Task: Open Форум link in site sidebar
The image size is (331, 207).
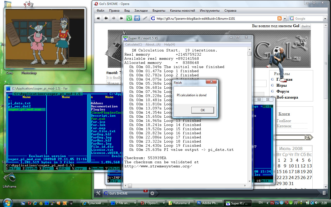Action: [x=283, y=91]
